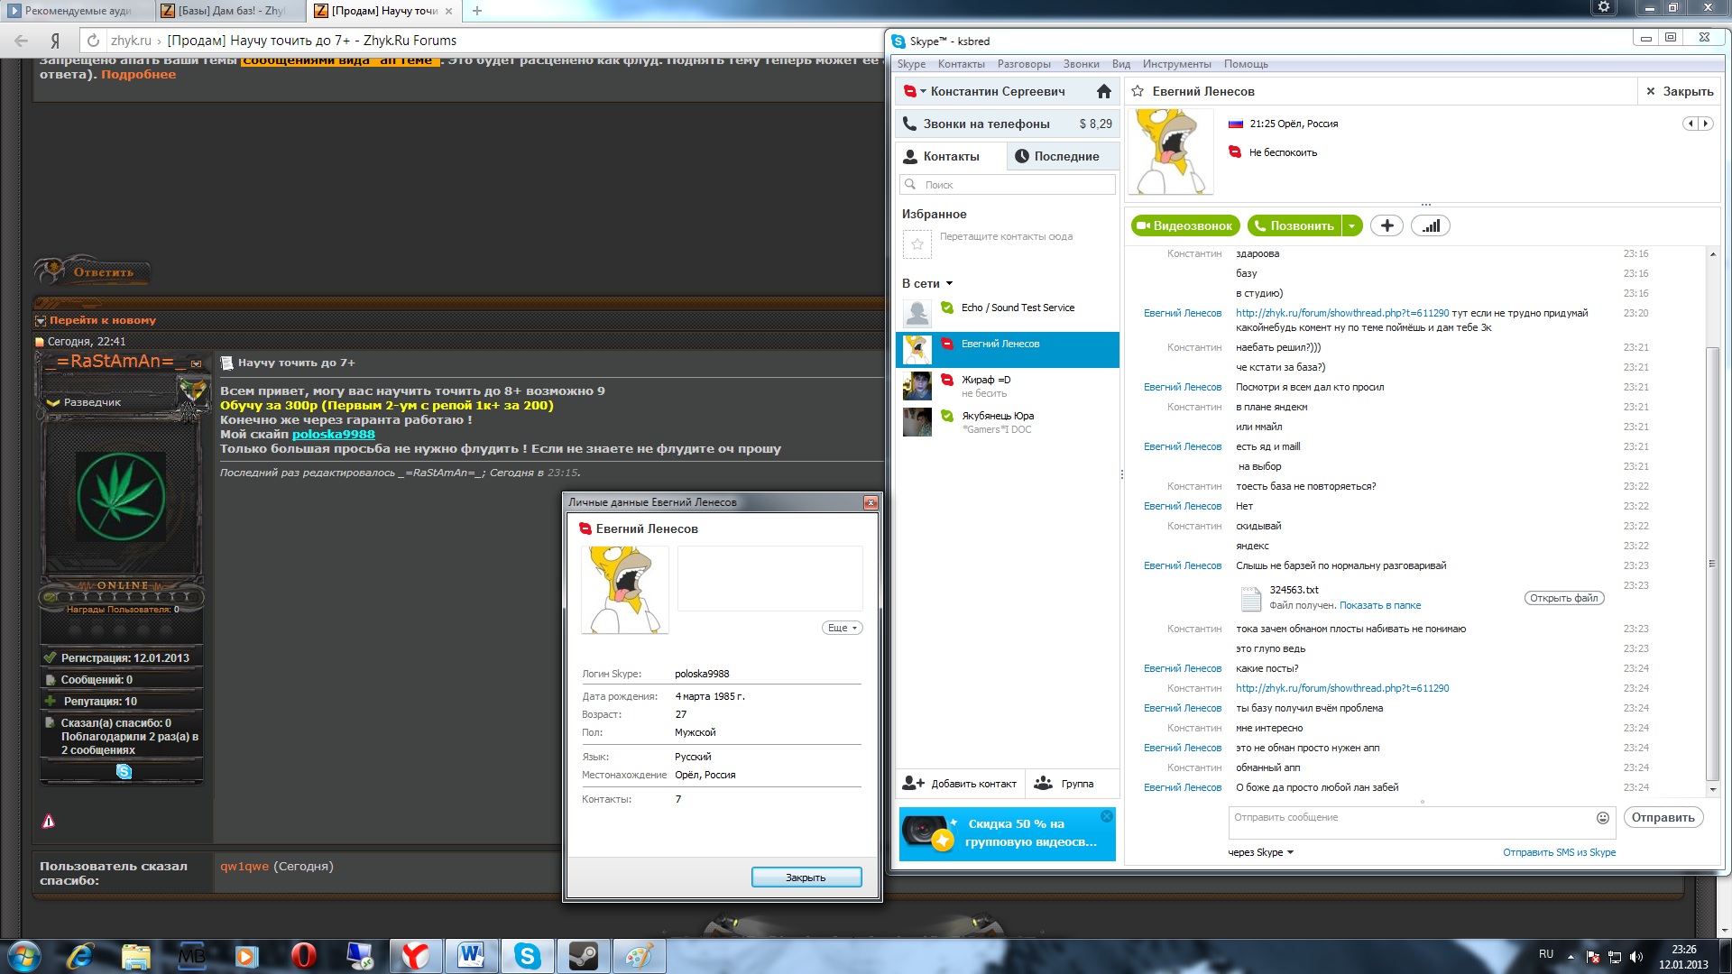Click the Ответить forum reply button
Screen dimensions: 1732x974
[93, 271]
